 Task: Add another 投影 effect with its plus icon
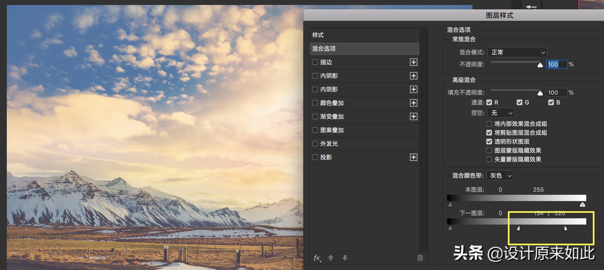(x=413, y=157)
